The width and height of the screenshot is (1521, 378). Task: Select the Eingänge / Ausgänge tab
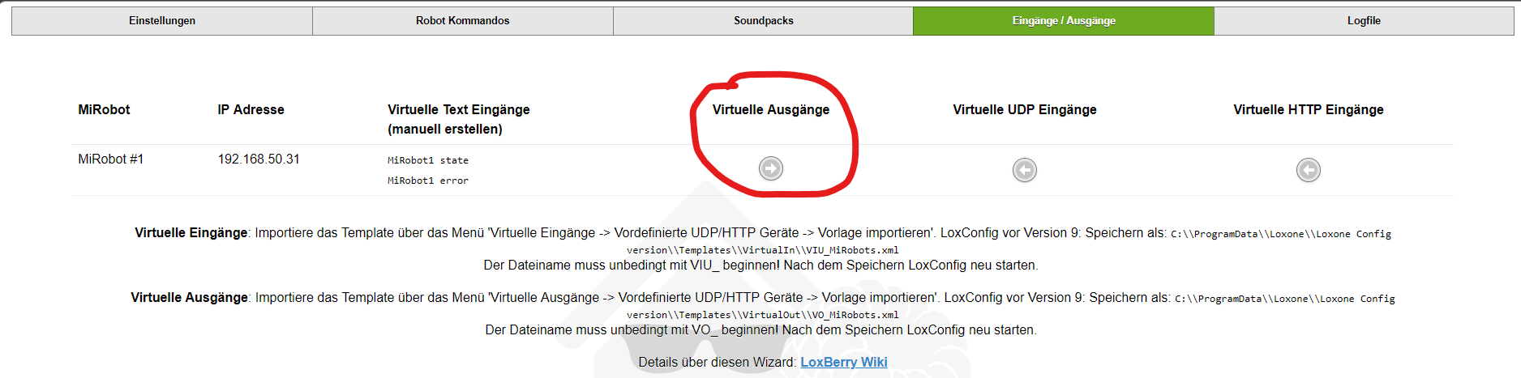(1064, 21)
